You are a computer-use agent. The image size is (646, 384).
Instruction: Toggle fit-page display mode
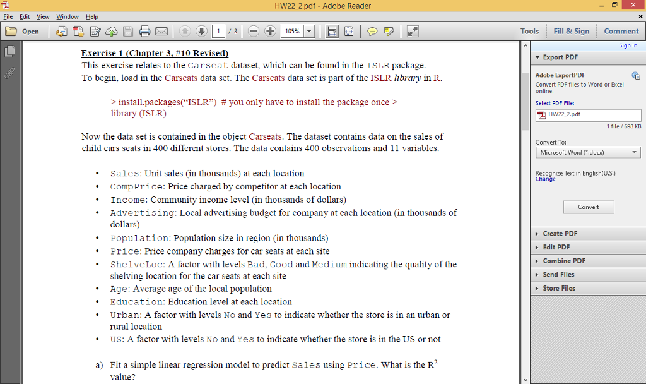[349, 31]
